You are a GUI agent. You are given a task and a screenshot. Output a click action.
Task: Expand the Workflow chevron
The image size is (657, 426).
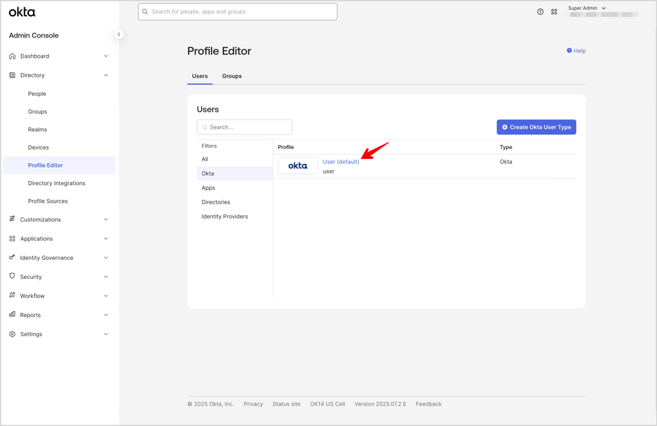[106, 296]
